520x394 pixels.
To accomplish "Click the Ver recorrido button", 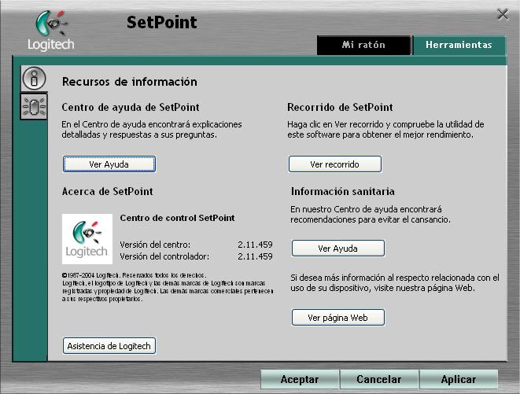I will click(335, 164).
